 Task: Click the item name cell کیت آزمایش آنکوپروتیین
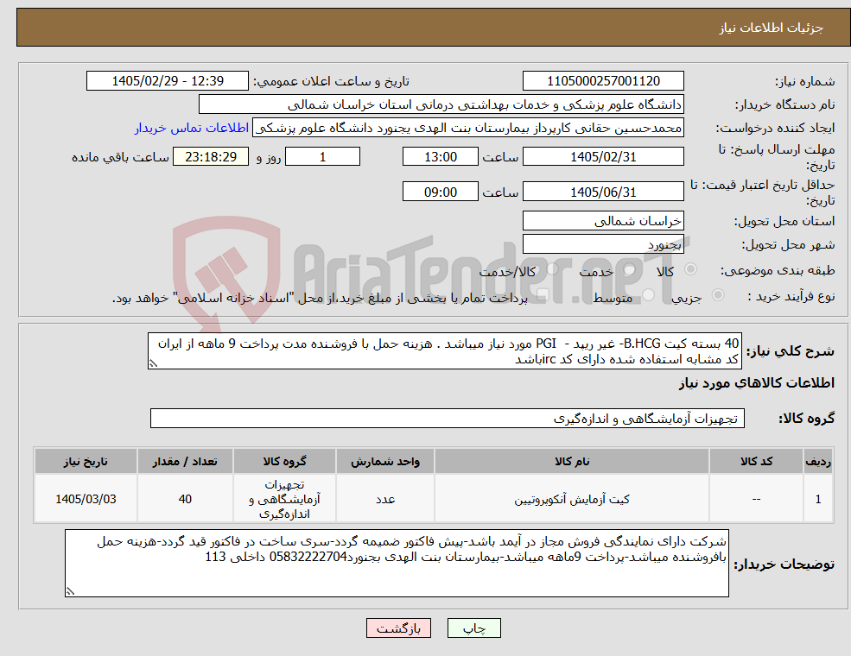(x=571, y=499)
